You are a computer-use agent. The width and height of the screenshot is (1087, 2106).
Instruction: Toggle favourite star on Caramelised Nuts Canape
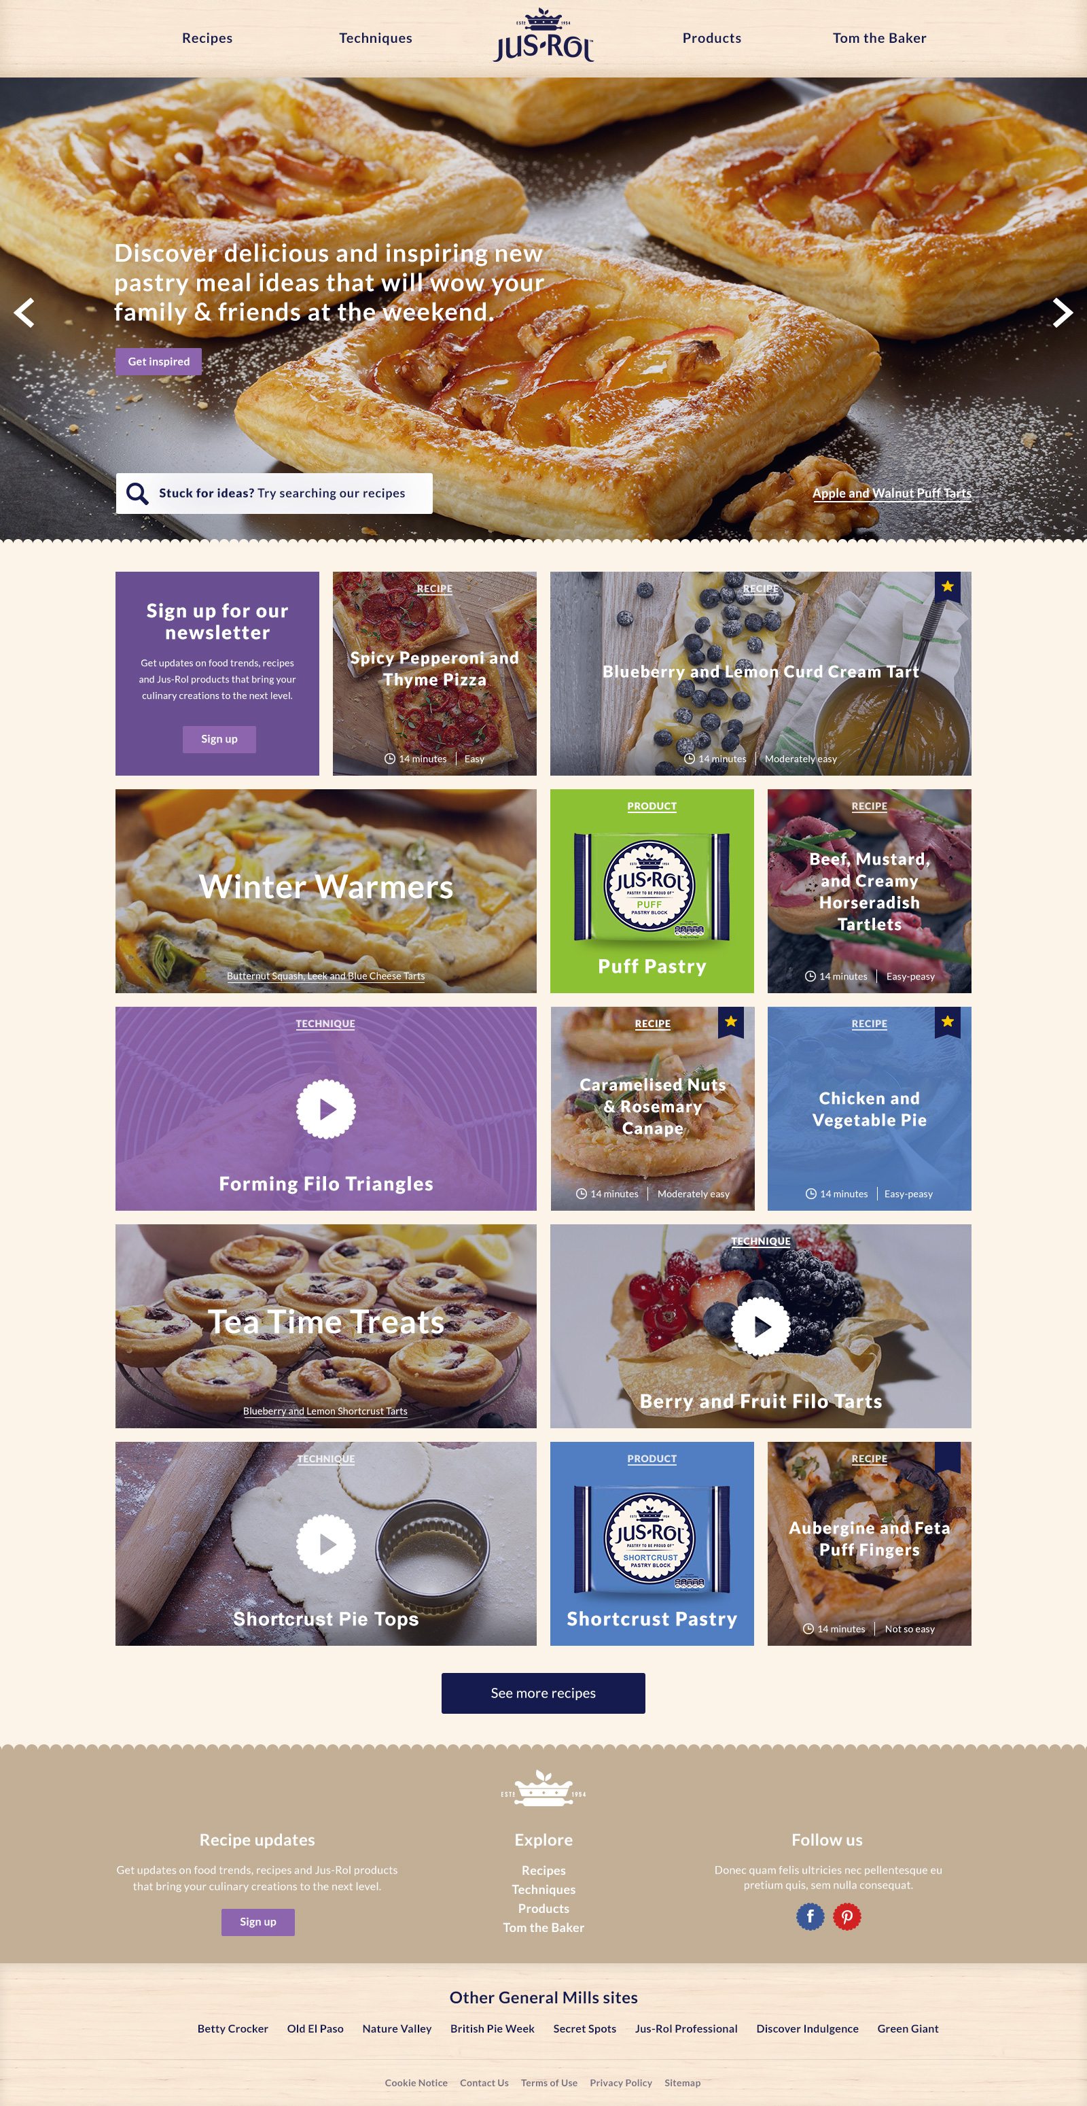pyautogui.click(x=730, y=1021)
